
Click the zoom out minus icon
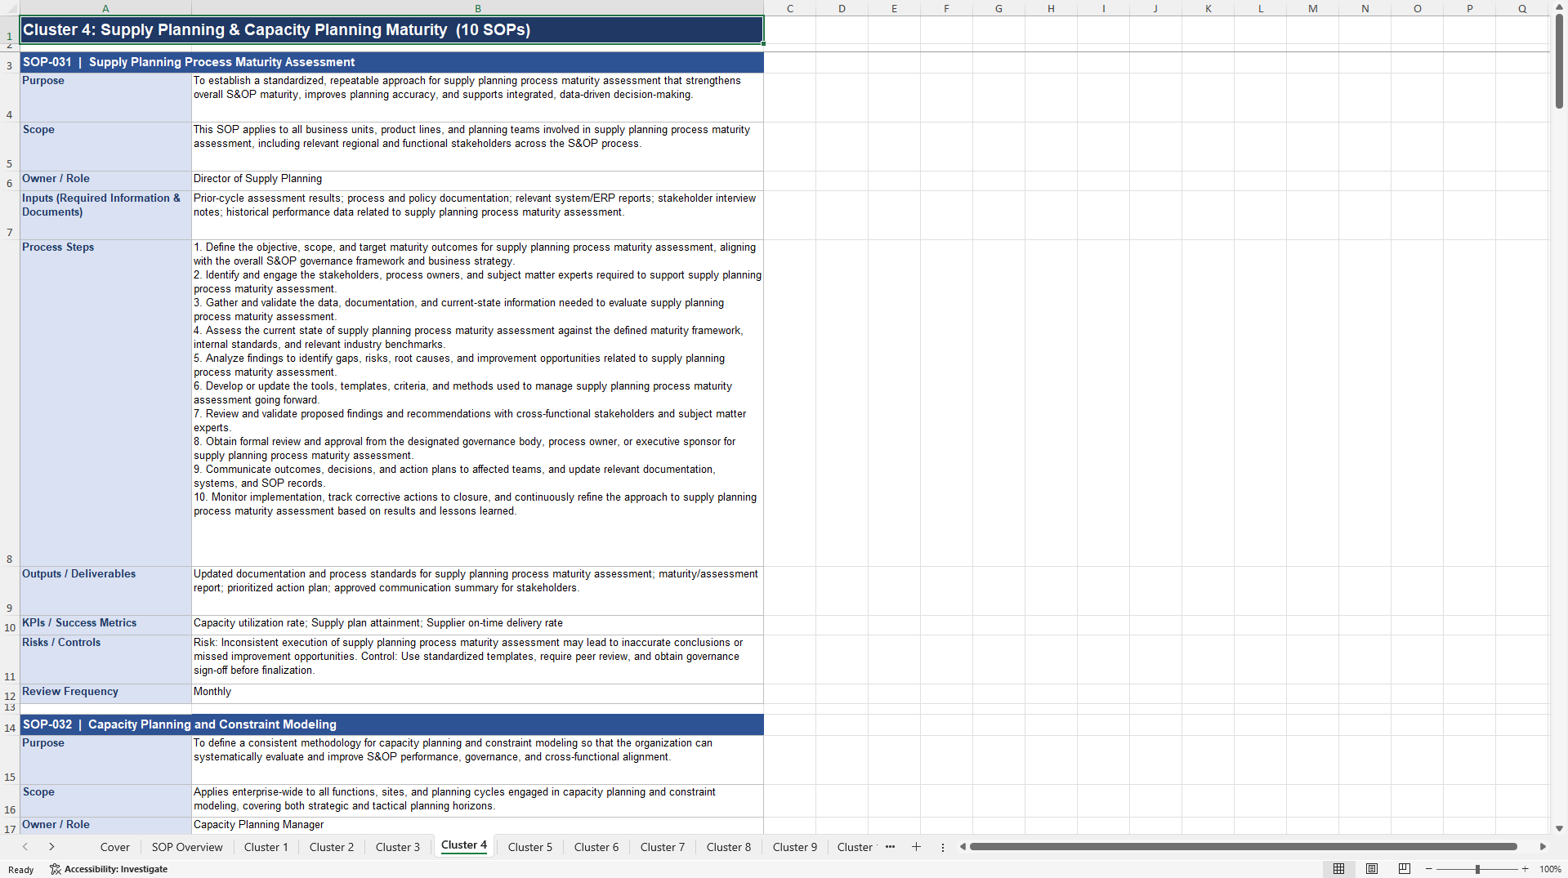point(1429,869)
